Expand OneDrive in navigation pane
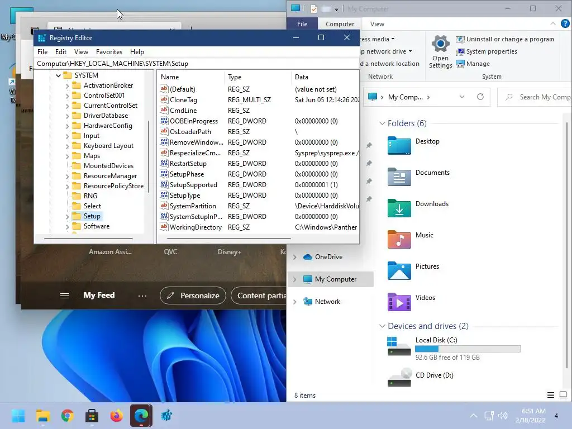This screenshot has width=572, height=429. tap(295, 257)
